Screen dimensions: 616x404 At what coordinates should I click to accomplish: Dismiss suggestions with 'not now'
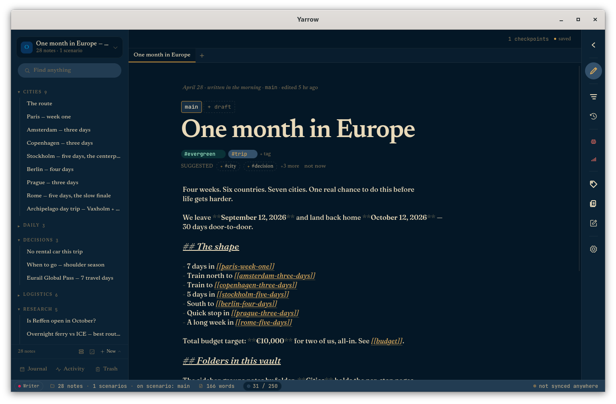tap(315, 166)
